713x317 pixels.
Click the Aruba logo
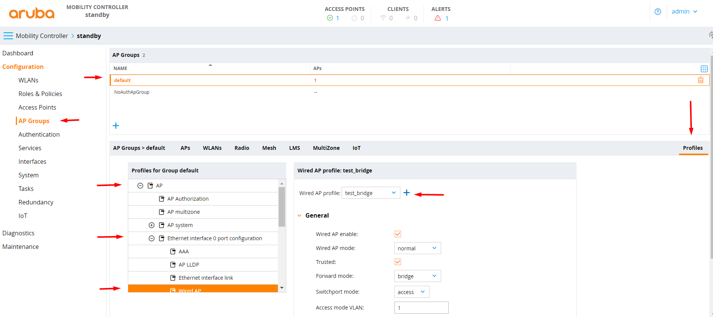[x=32, y=13]
